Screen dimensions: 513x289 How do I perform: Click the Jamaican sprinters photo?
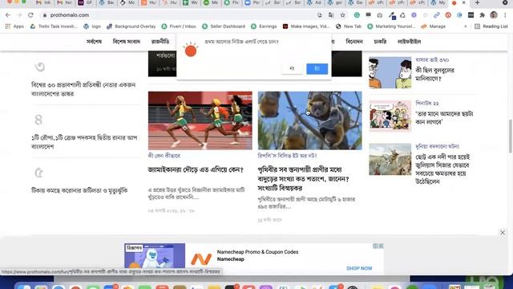coord(200,120)
